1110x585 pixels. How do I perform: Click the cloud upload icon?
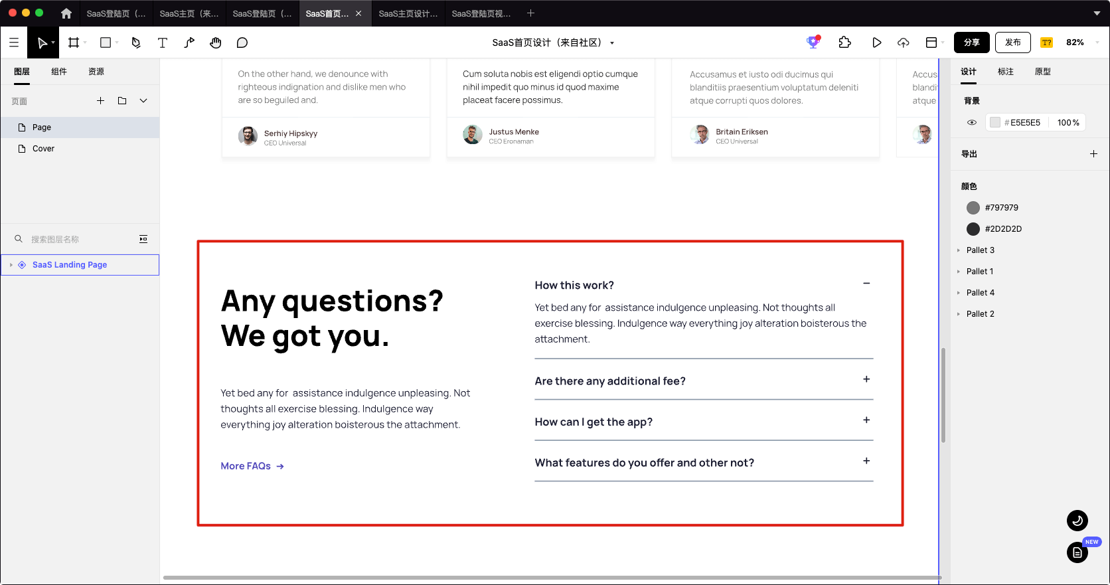[904, 42]
